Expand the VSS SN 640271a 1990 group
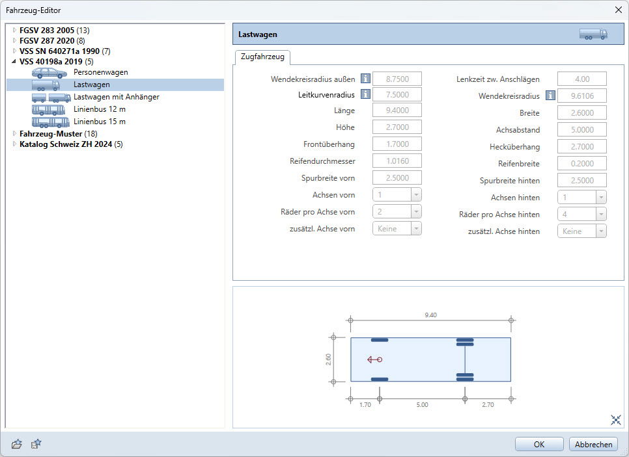 pyautogui.click(x=14, y=51)
